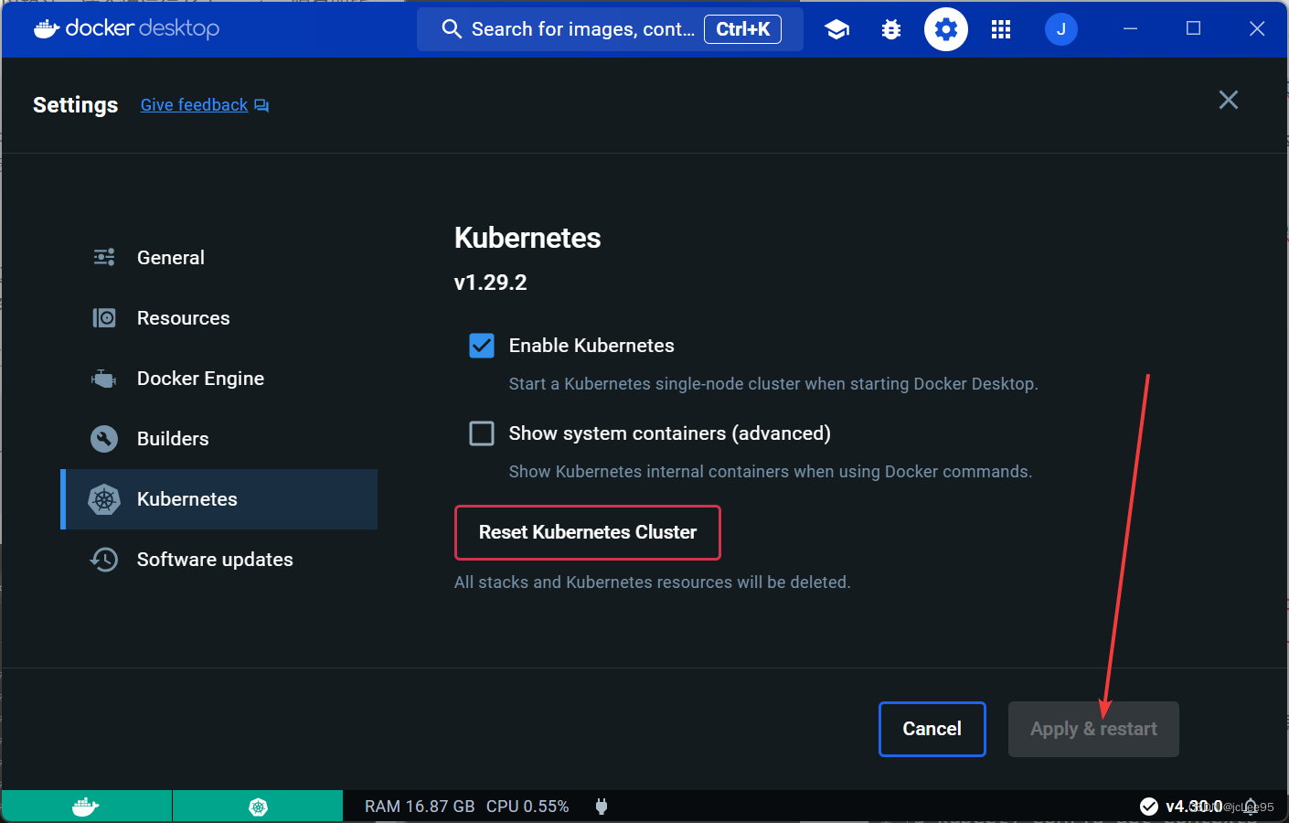Click the Docker engine whale status icon
The height and width of the screenshot is (823, 1289).
point(85,806)
